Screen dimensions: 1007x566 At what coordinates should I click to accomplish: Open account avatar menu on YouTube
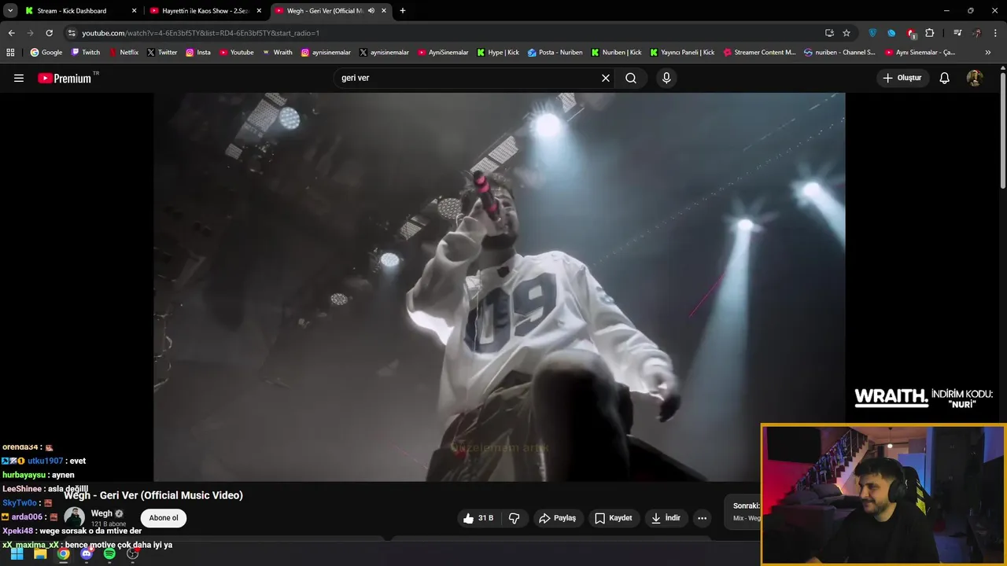tap(975, 78)
